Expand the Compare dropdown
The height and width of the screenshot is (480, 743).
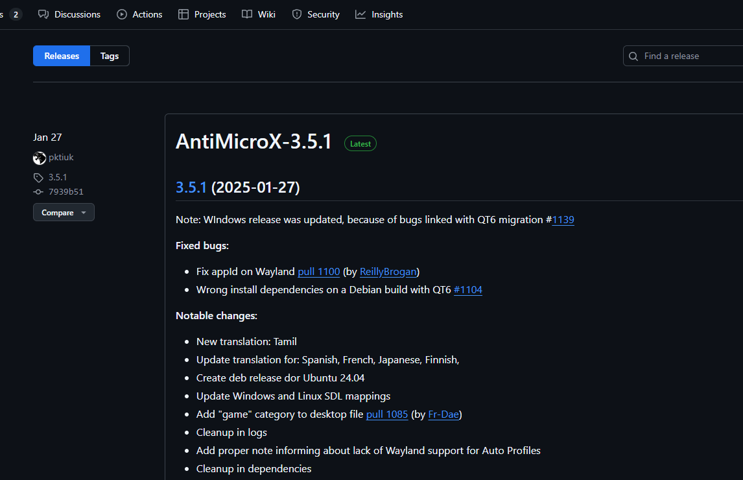tap(64, 212)
